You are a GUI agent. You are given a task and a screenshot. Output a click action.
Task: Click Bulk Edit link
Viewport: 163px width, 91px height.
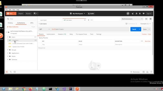(148, 41)
